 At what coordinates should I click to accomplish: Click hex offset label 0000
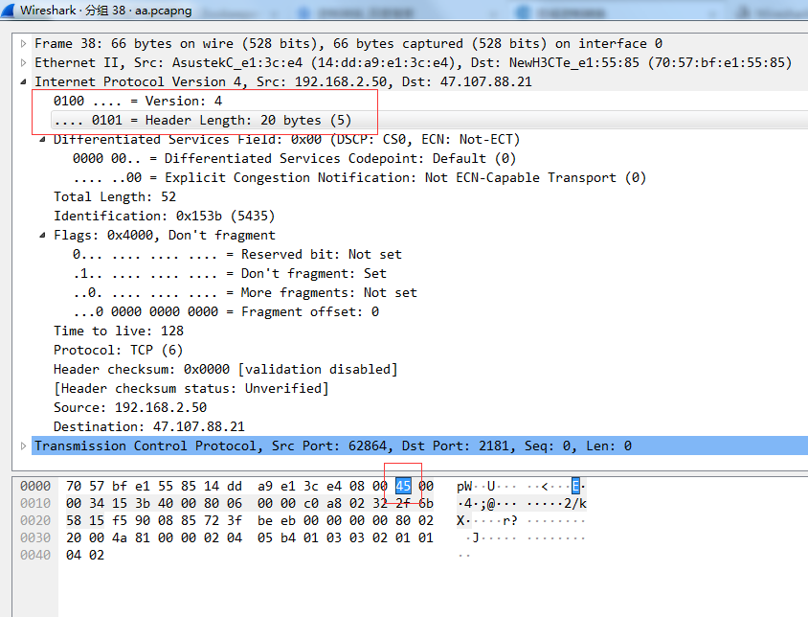[x=35, y=486]
